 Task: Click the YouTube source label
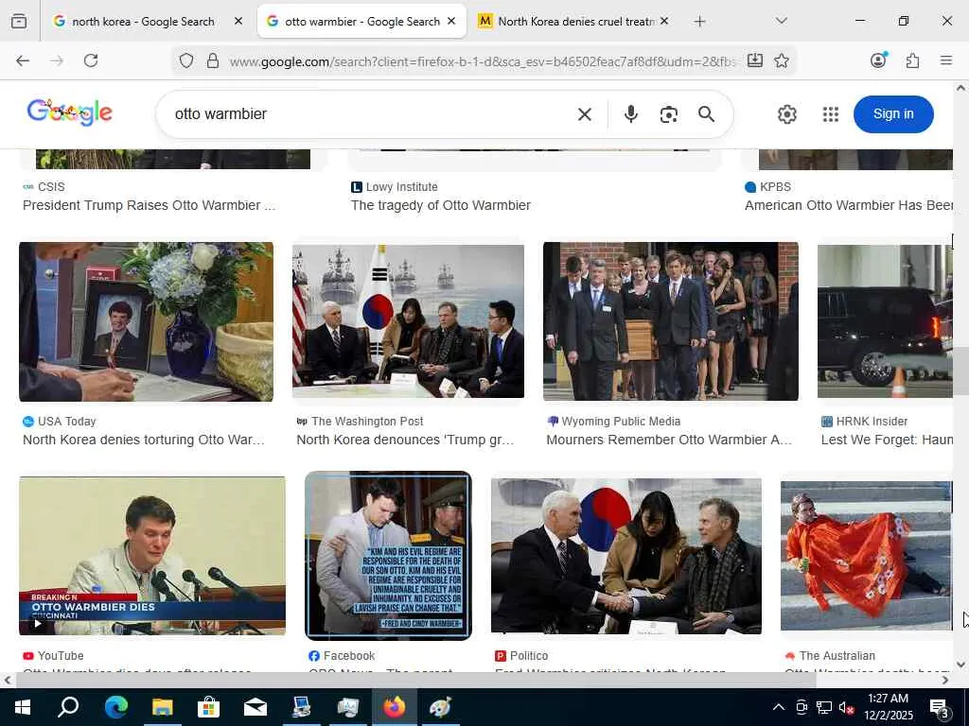(x=61, y=656)
